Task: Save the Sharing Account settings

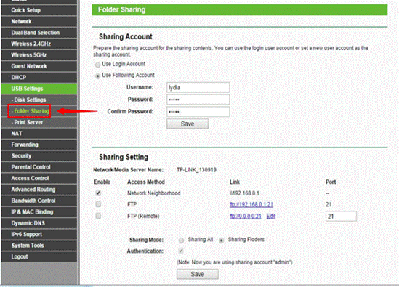Action: pyautogui.click(x=188, y=124)
